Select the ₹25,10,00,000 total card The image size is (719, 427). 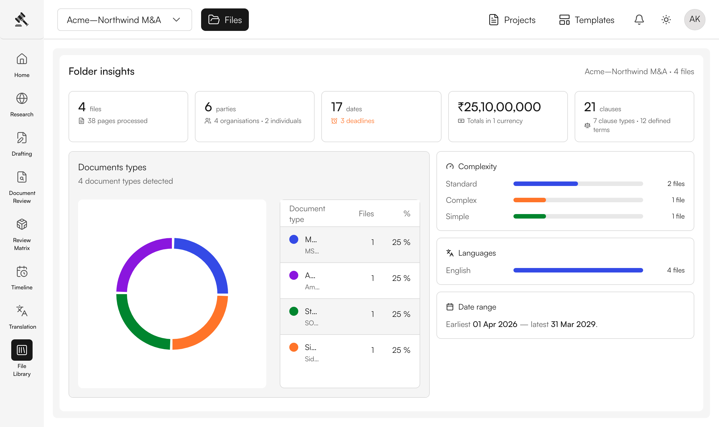(x=508, y=117)
